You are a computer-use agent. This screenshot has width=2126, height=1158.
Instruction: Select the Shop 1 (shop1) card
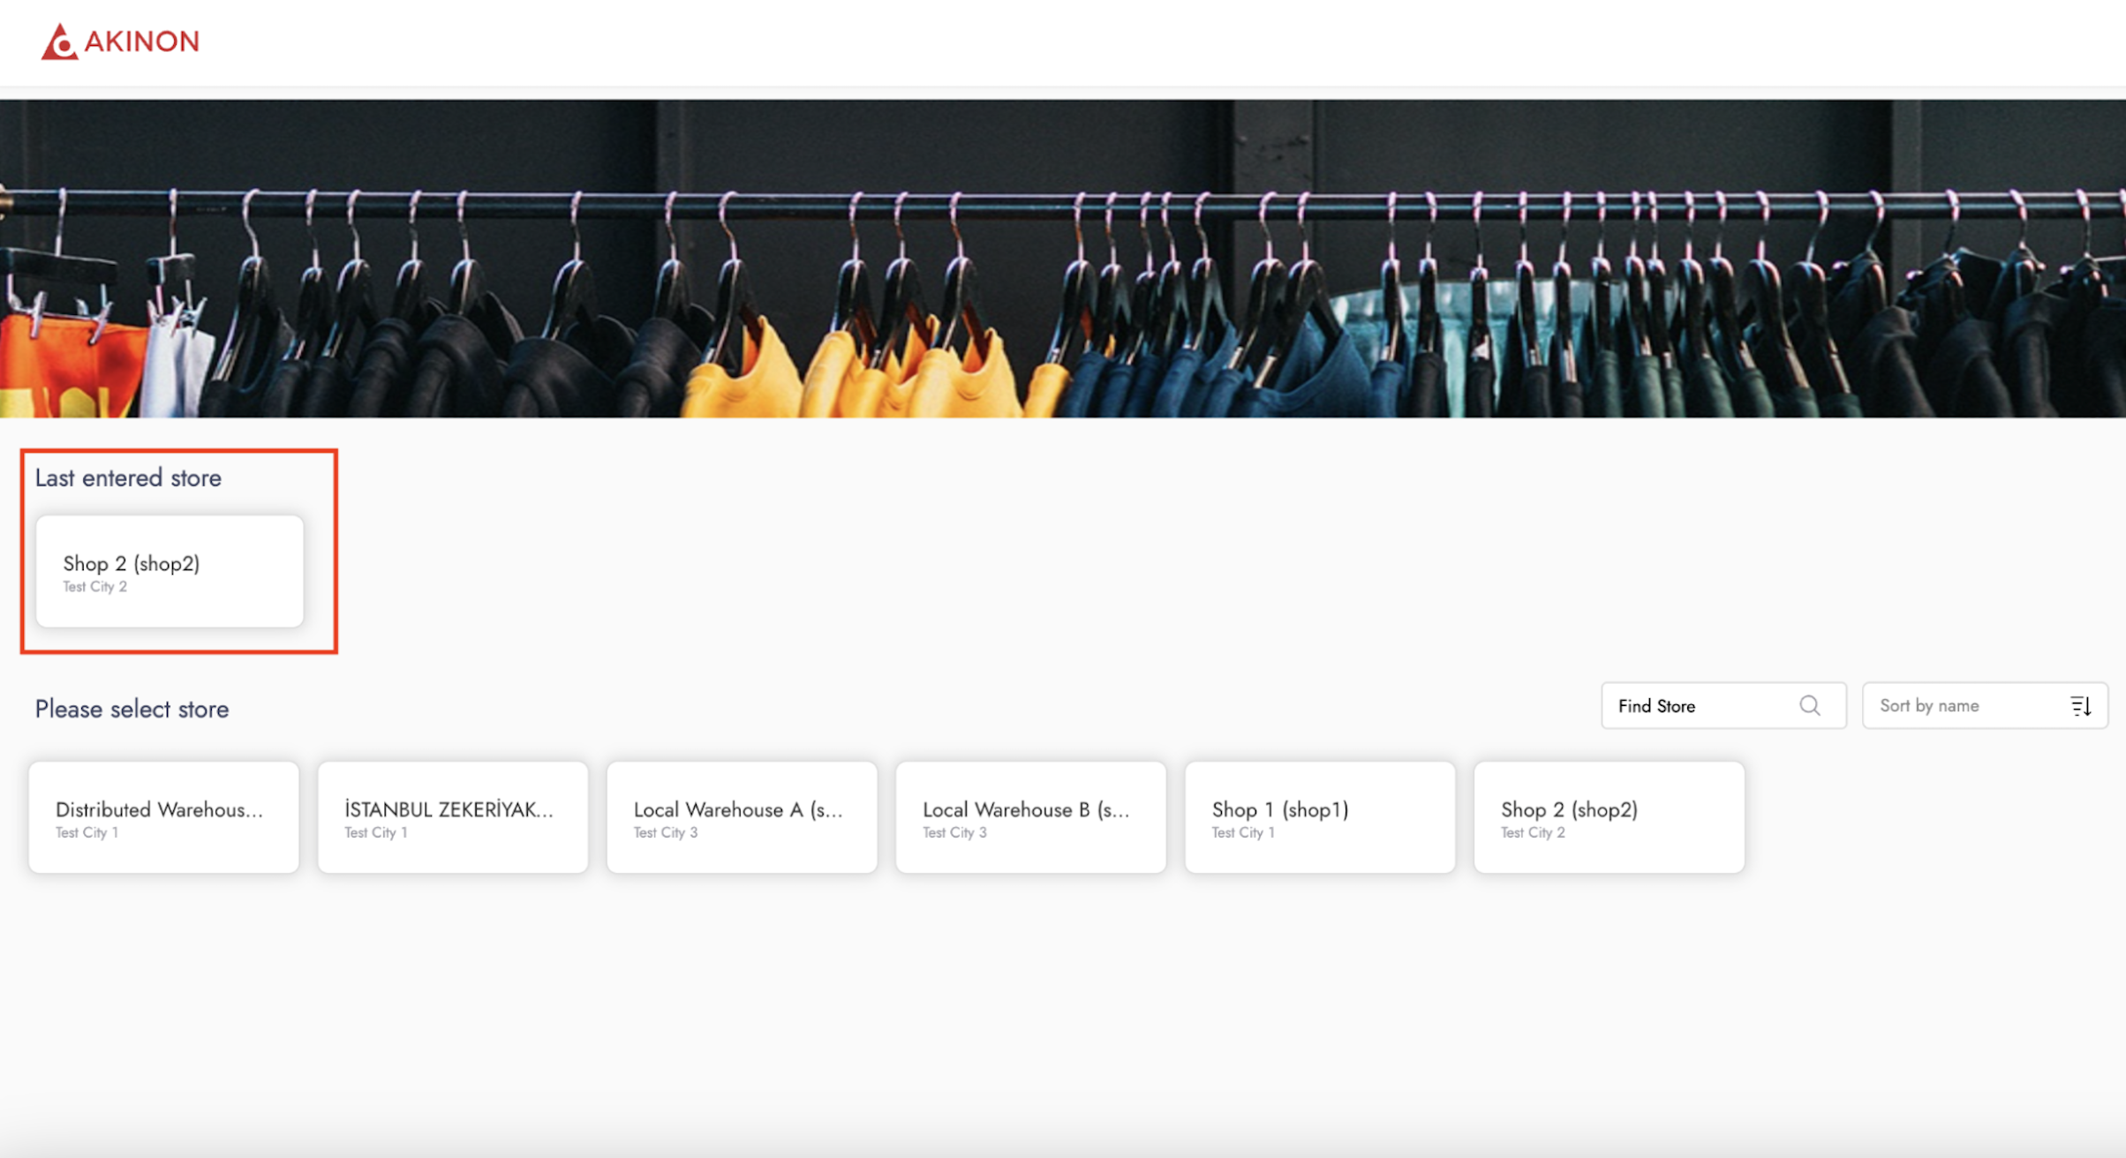1319,817
